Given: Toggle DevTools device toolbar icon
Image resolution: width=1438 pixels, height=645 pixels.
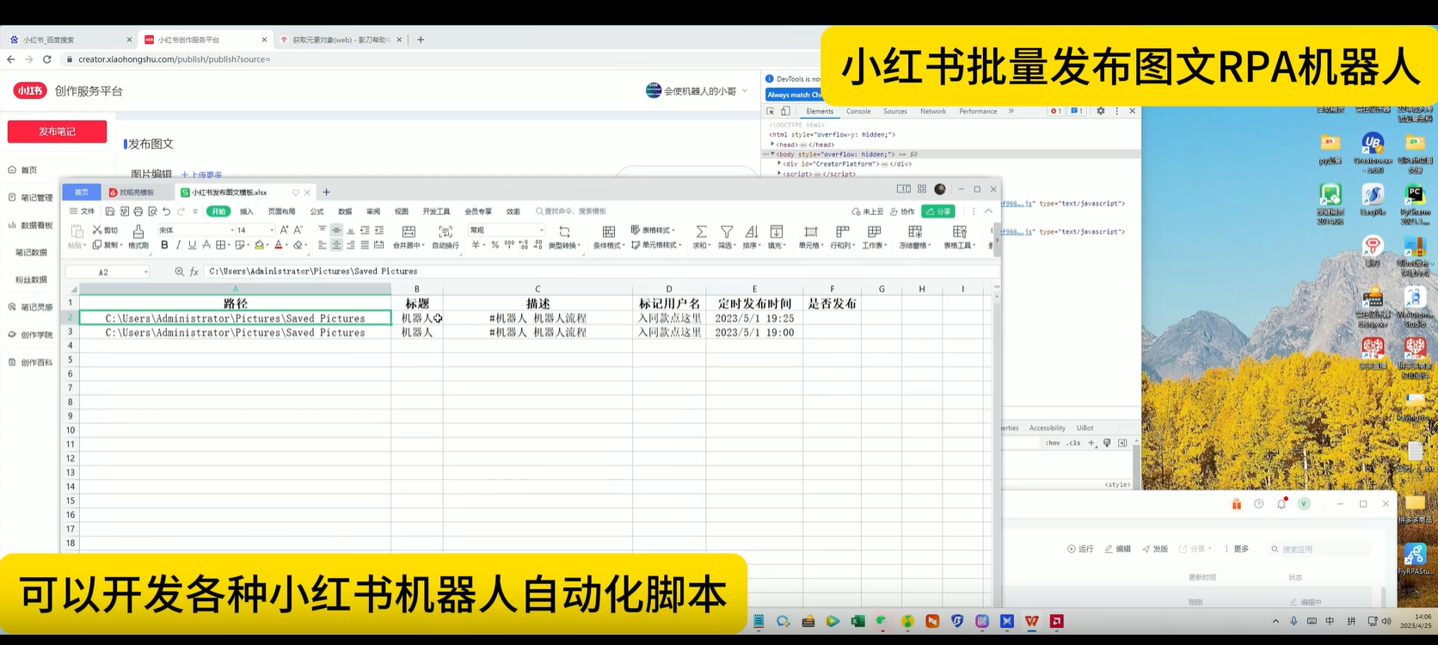Looking at the screenshot, I should click(785, 111).
